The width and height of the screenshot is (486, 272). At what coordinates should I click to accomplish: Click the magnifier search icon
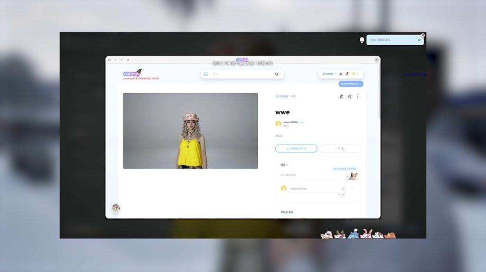[277, 74]
